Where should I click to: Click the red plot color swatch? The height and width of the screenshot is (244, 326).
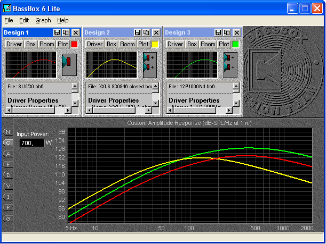pyautogui.click(x=75, y=44)
